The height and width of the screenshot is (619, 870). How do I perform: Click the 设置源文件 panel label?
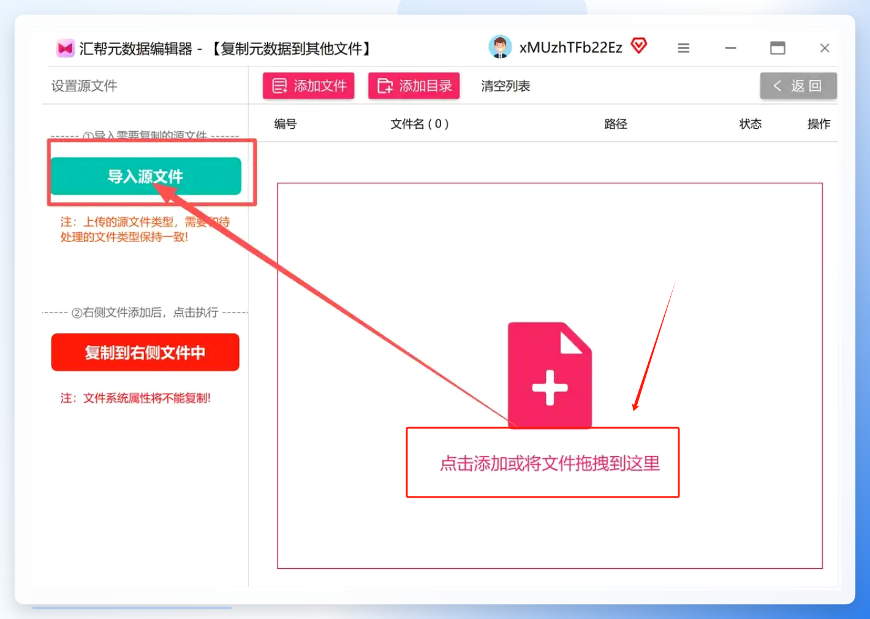pyautogui.click(x=85, y=86)
